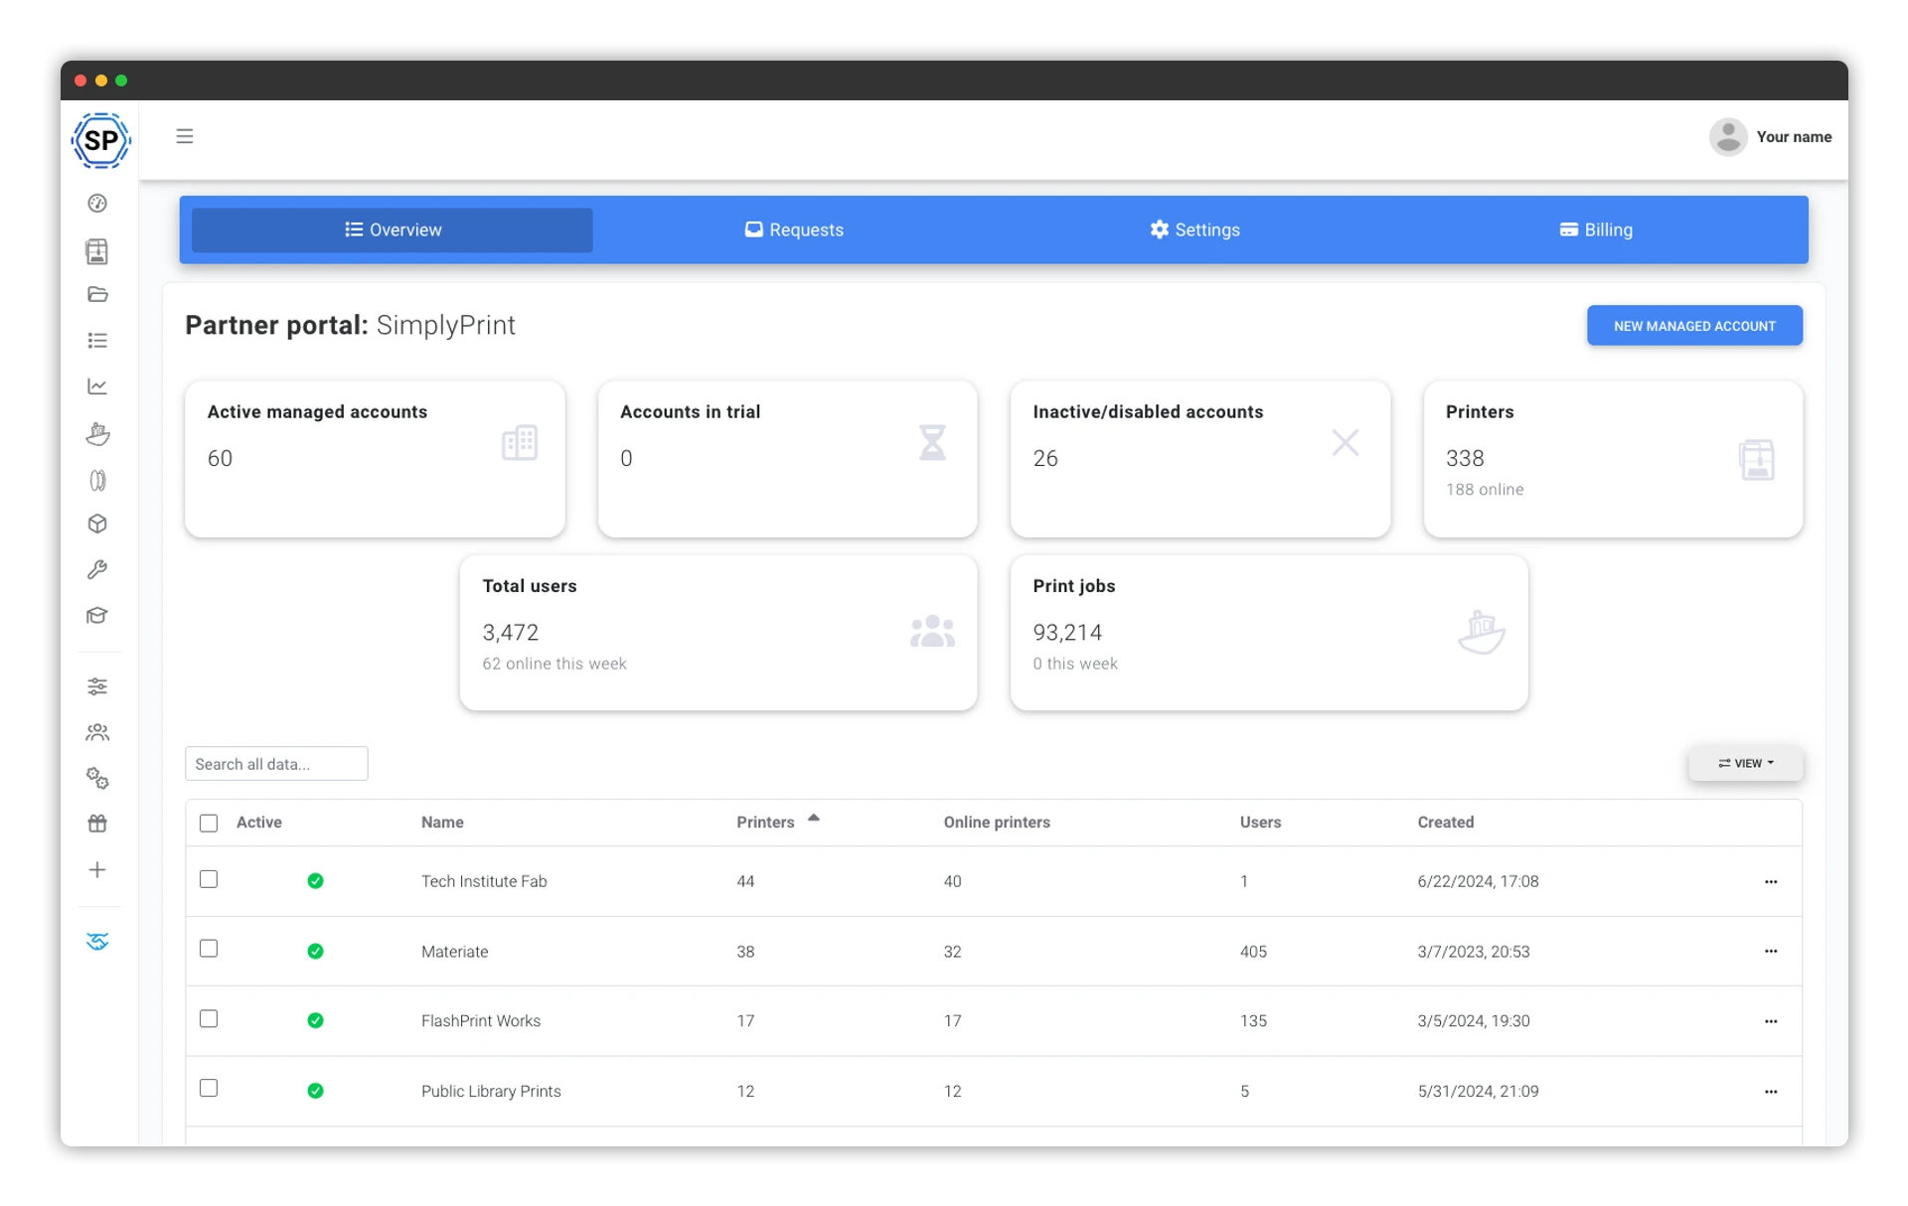Image resolution: width=1908 pixels, height=1206 pixels.
Task: Click building icon on Active managed accounts card
Action: (x=520, y=442)
